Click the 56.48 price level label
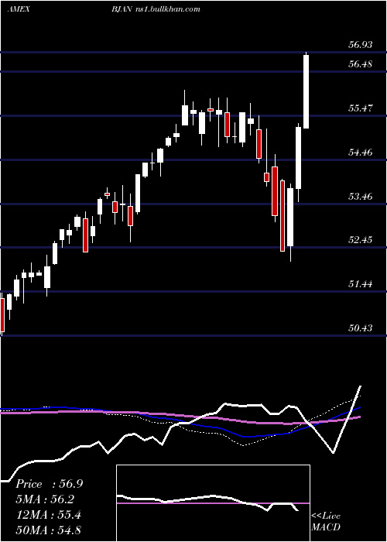Image resolution: width=387 pixels, height=542 pixels. click(x=361, y=64)
